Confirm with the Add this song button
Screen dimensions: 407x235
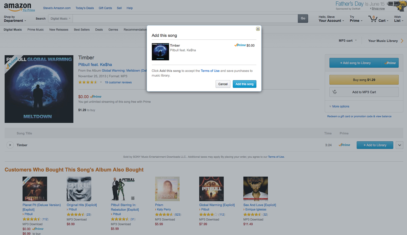pos(245,84)
